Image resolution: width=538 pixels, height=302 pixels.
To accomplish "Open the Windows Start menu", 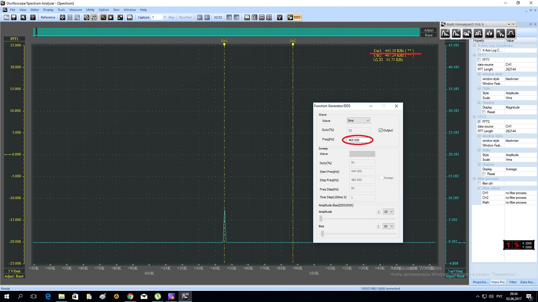I will [7, 296].
